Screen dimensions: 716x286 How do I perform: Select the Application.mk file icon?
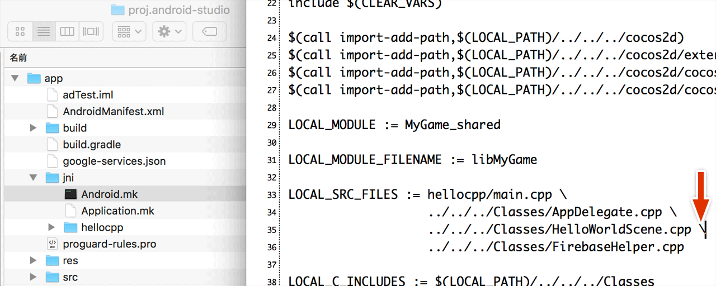pyautogui.click(x=70, y=211)
